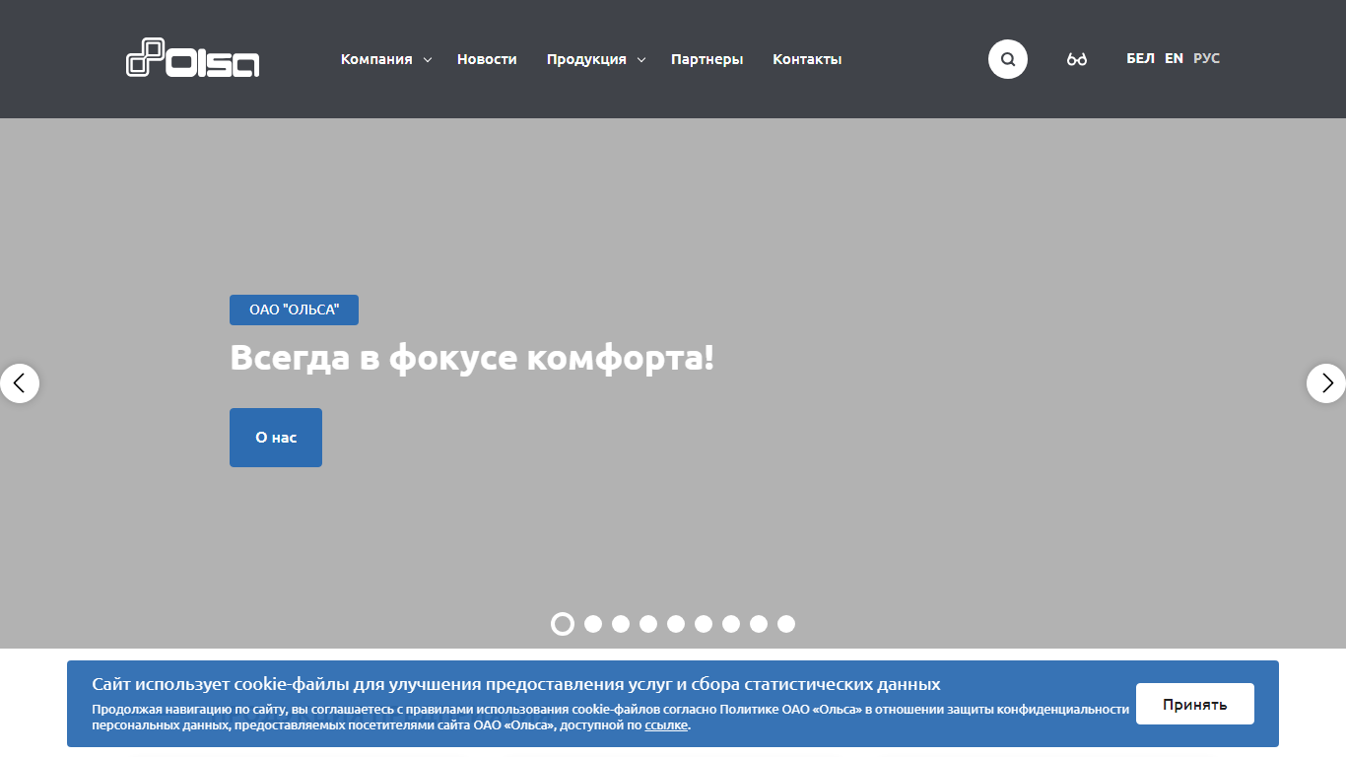The image size is (1346, 757).
Task: Expand the Продукция menu chevron
Action: pyautogui.click(x=641, y=60)
